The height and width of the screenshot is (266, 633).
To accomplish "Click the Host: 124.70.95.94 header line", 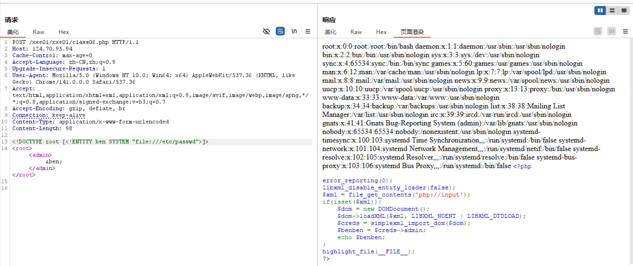I will (x=42, y=49).
